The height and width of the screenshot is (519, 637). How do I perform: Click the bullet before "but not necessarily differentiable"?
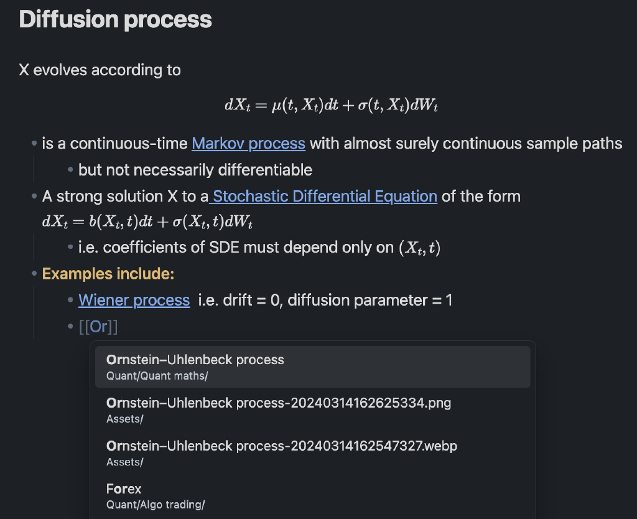click(71, 170)
